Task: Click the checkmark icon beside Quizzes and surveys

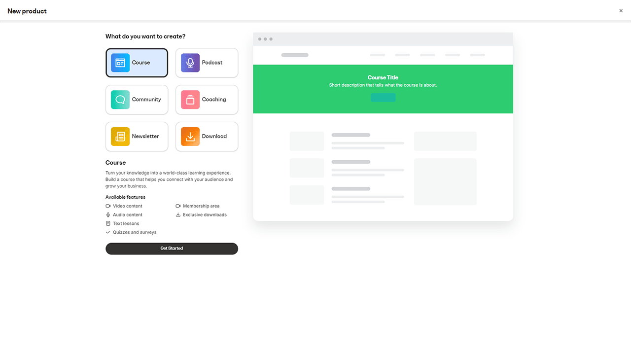Action: click(108, 232)
